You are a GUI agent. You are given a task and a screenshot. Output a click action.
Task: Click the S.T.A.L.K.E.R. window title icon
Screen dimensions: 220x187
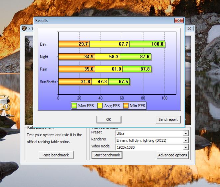click(24, 28)
